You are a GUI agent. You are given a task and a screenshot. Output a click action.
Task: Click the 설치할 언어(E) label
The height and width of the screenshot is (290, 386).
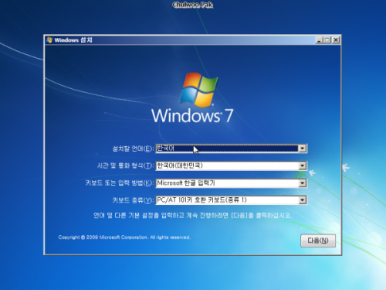133,148
